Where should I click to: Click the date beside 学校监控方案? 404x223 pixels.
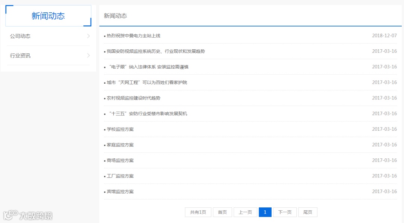pos(385,129)
